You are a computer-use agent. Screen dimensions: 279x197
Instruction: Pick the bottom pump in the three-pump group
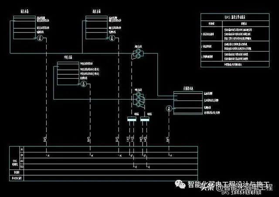(138, 104)
